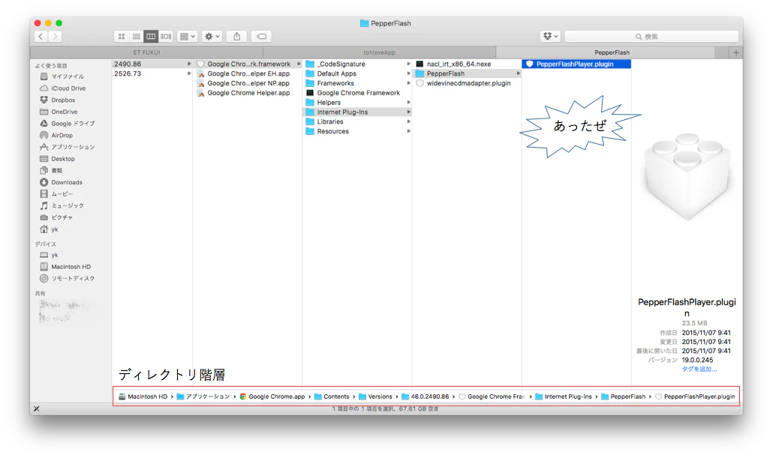Open 書類 in the sidebar
This screenshot has width=773, height=458.
tap(51, 170)
